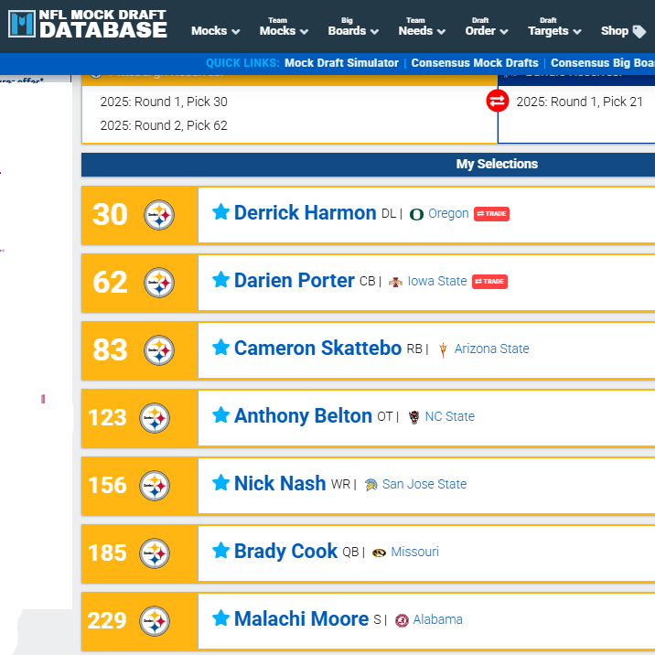Open the Consensus Big Board quick link
The width and height of the screenshot is (655, 655).
point(602,62)
